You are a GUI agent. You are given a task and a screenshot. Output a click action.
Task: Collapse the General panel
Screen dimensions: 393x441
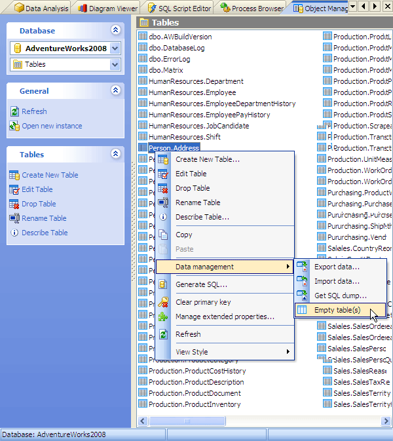pos(115,90)
